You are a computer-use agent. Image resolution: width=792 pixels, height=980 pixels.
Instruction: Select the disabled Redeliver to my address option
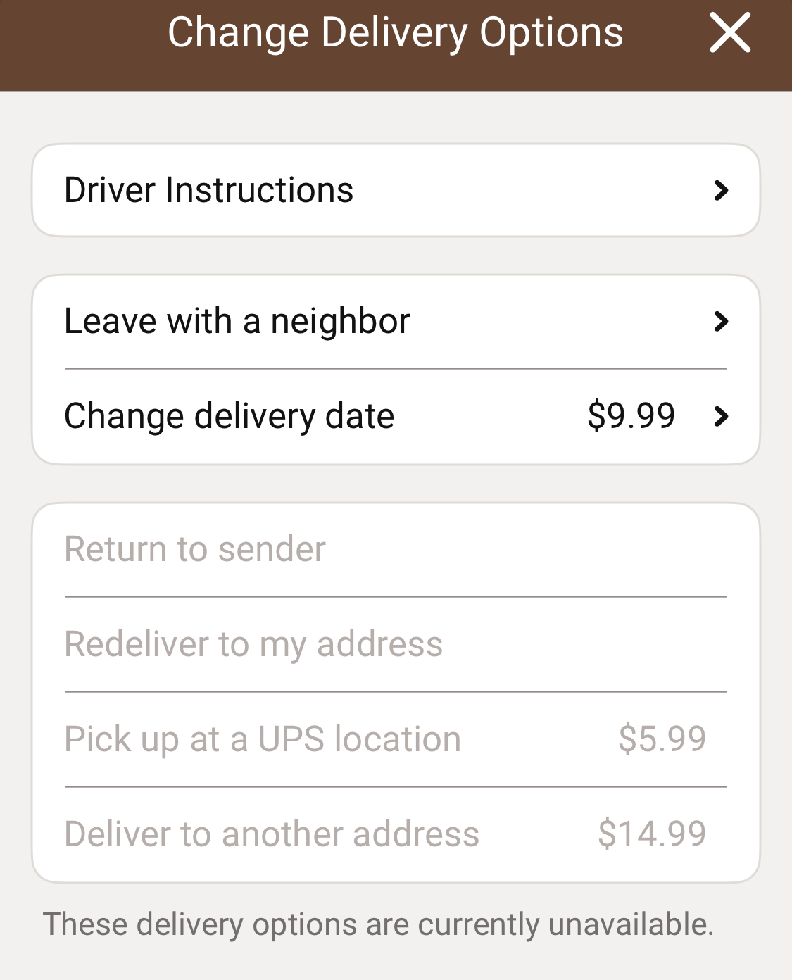(x=253, y=644)
